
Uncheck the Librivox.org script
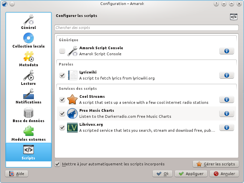point(62,127)
